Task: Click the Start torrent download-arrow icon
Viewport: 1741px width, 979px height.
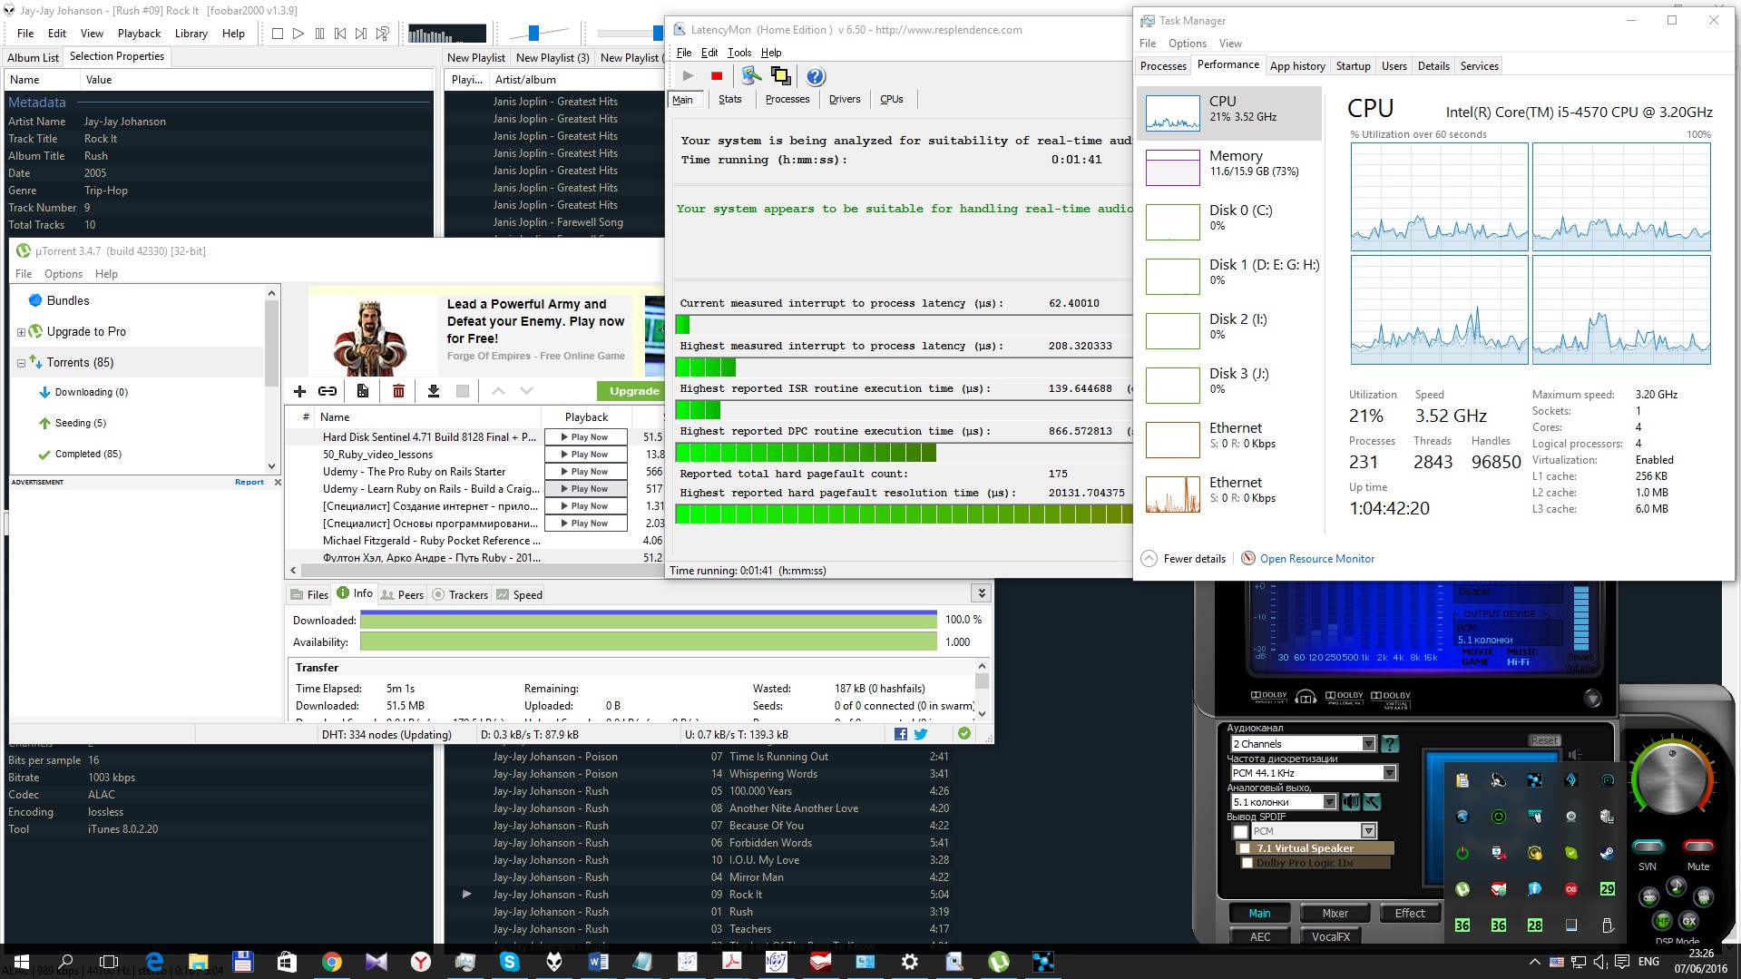Action: 434,391
